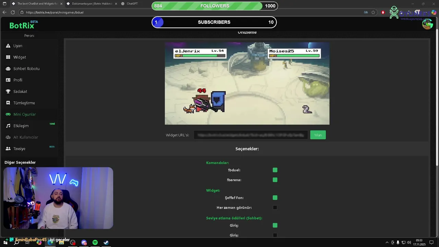Open Spotify on the taskbar
The height and width of the screenshot is (247, 439).
[95, 243]
